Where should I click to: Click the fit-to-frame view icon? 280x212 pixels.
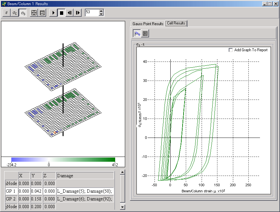[42, 13]
